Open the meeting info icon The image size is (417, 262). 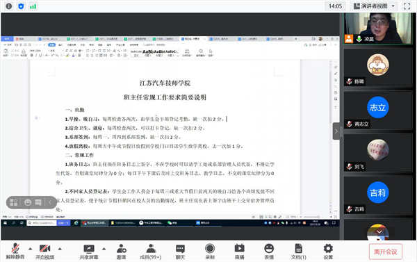(x=9, y=6)
